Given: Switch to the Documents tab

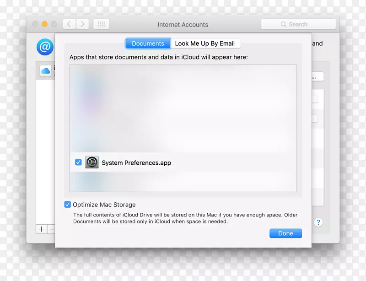Looking at the screenshot, I should 148,43.
